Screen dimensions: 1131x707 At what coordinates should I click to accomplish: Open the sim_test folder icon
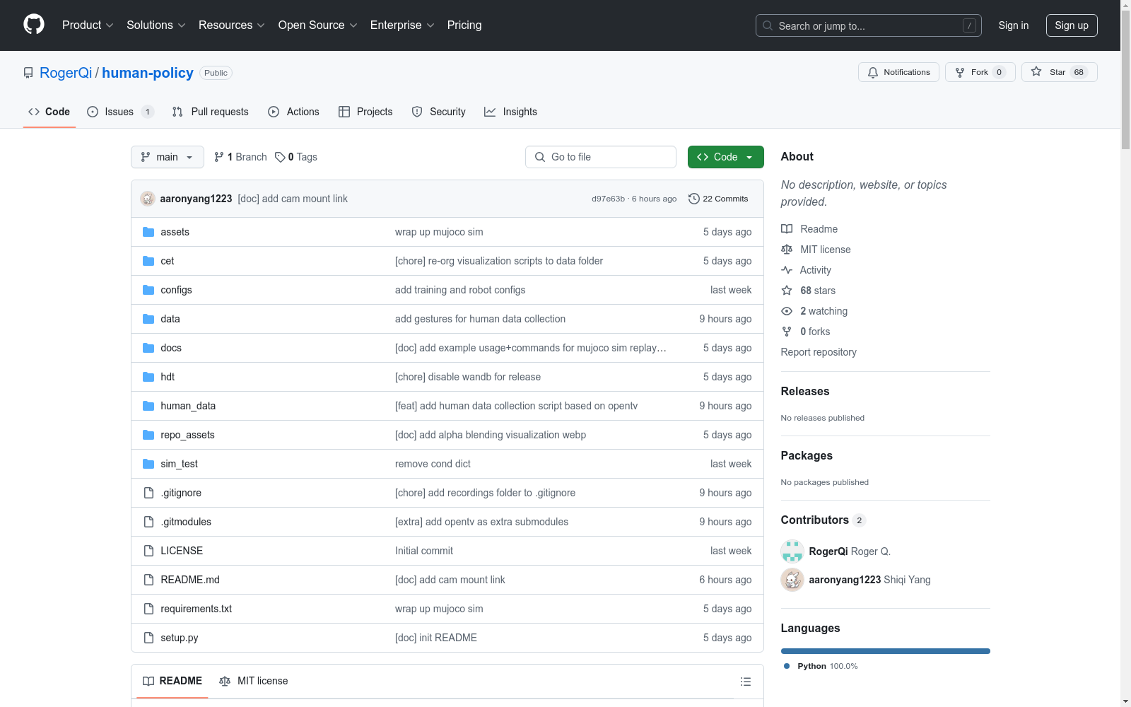(x=148, y=464)
